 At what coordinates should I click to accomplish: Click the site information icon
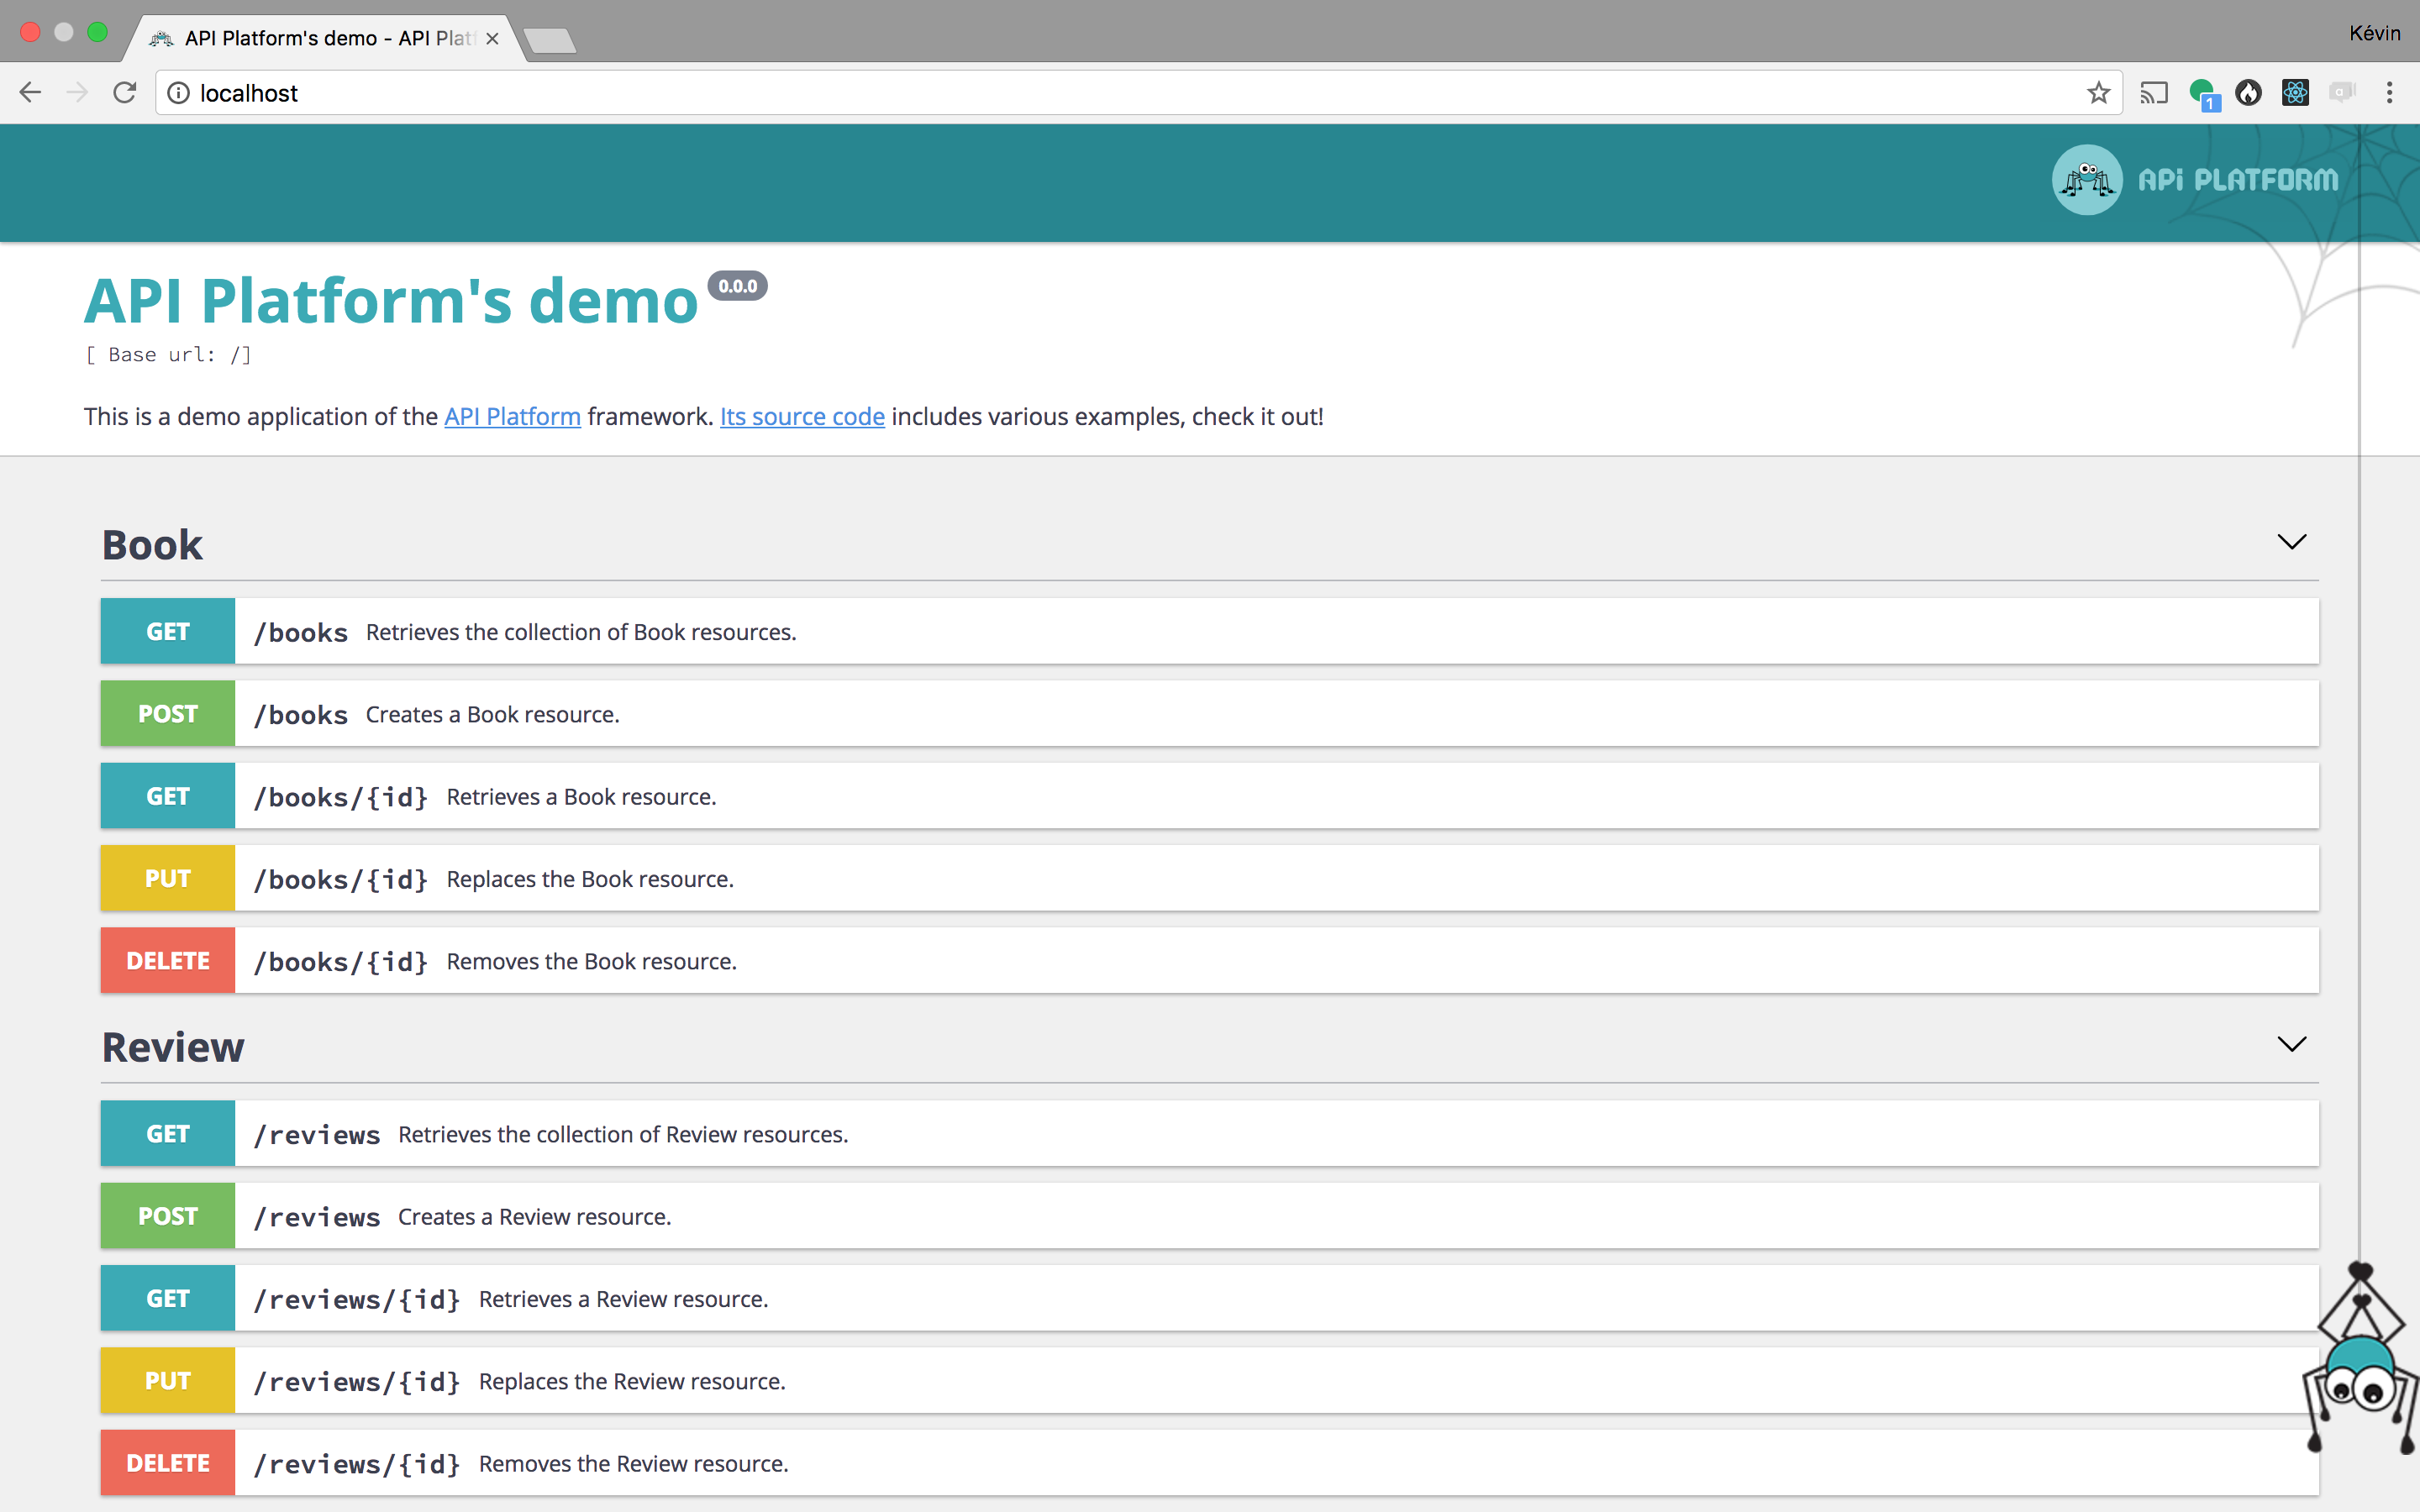[x=179, y=93]
